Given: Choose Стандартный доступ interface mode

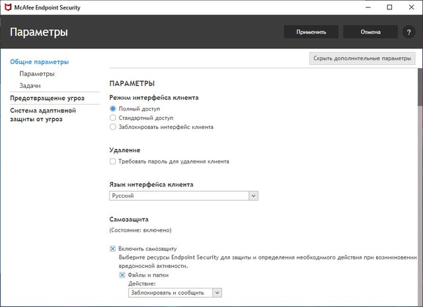Looking at the screenshot, I should pos(113,117).
